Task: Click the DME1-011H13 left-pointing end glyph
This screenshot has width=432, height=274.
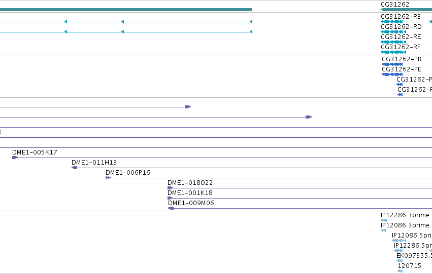Action: 74,168
